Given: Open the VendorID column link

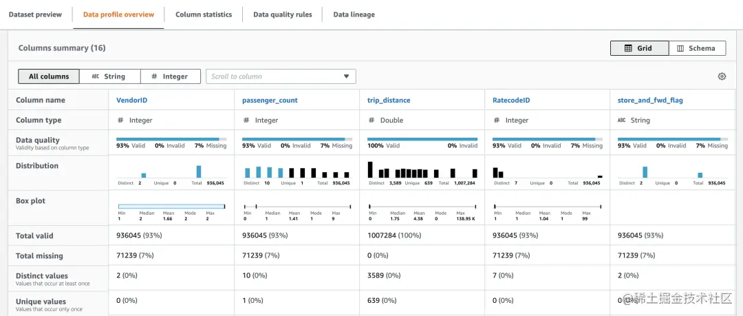Looking at the screenshot, I should pyautogui.click(x=130, y=100).
